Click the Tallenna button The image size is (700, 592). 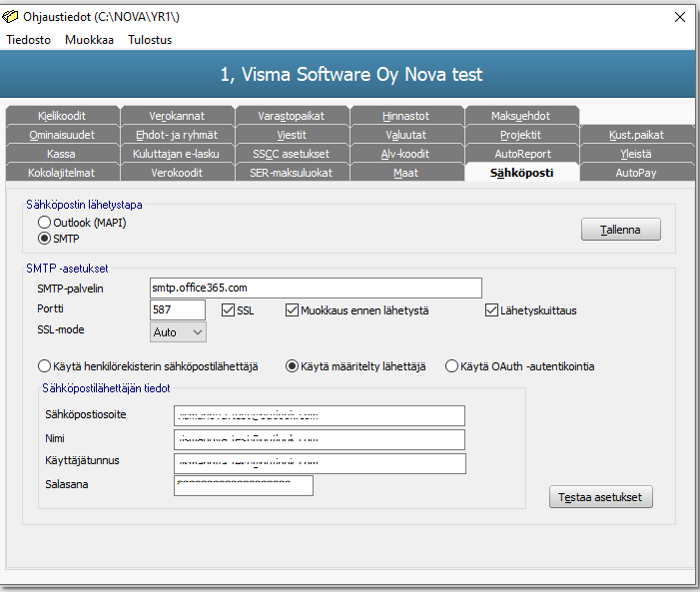tap(620, 230)
